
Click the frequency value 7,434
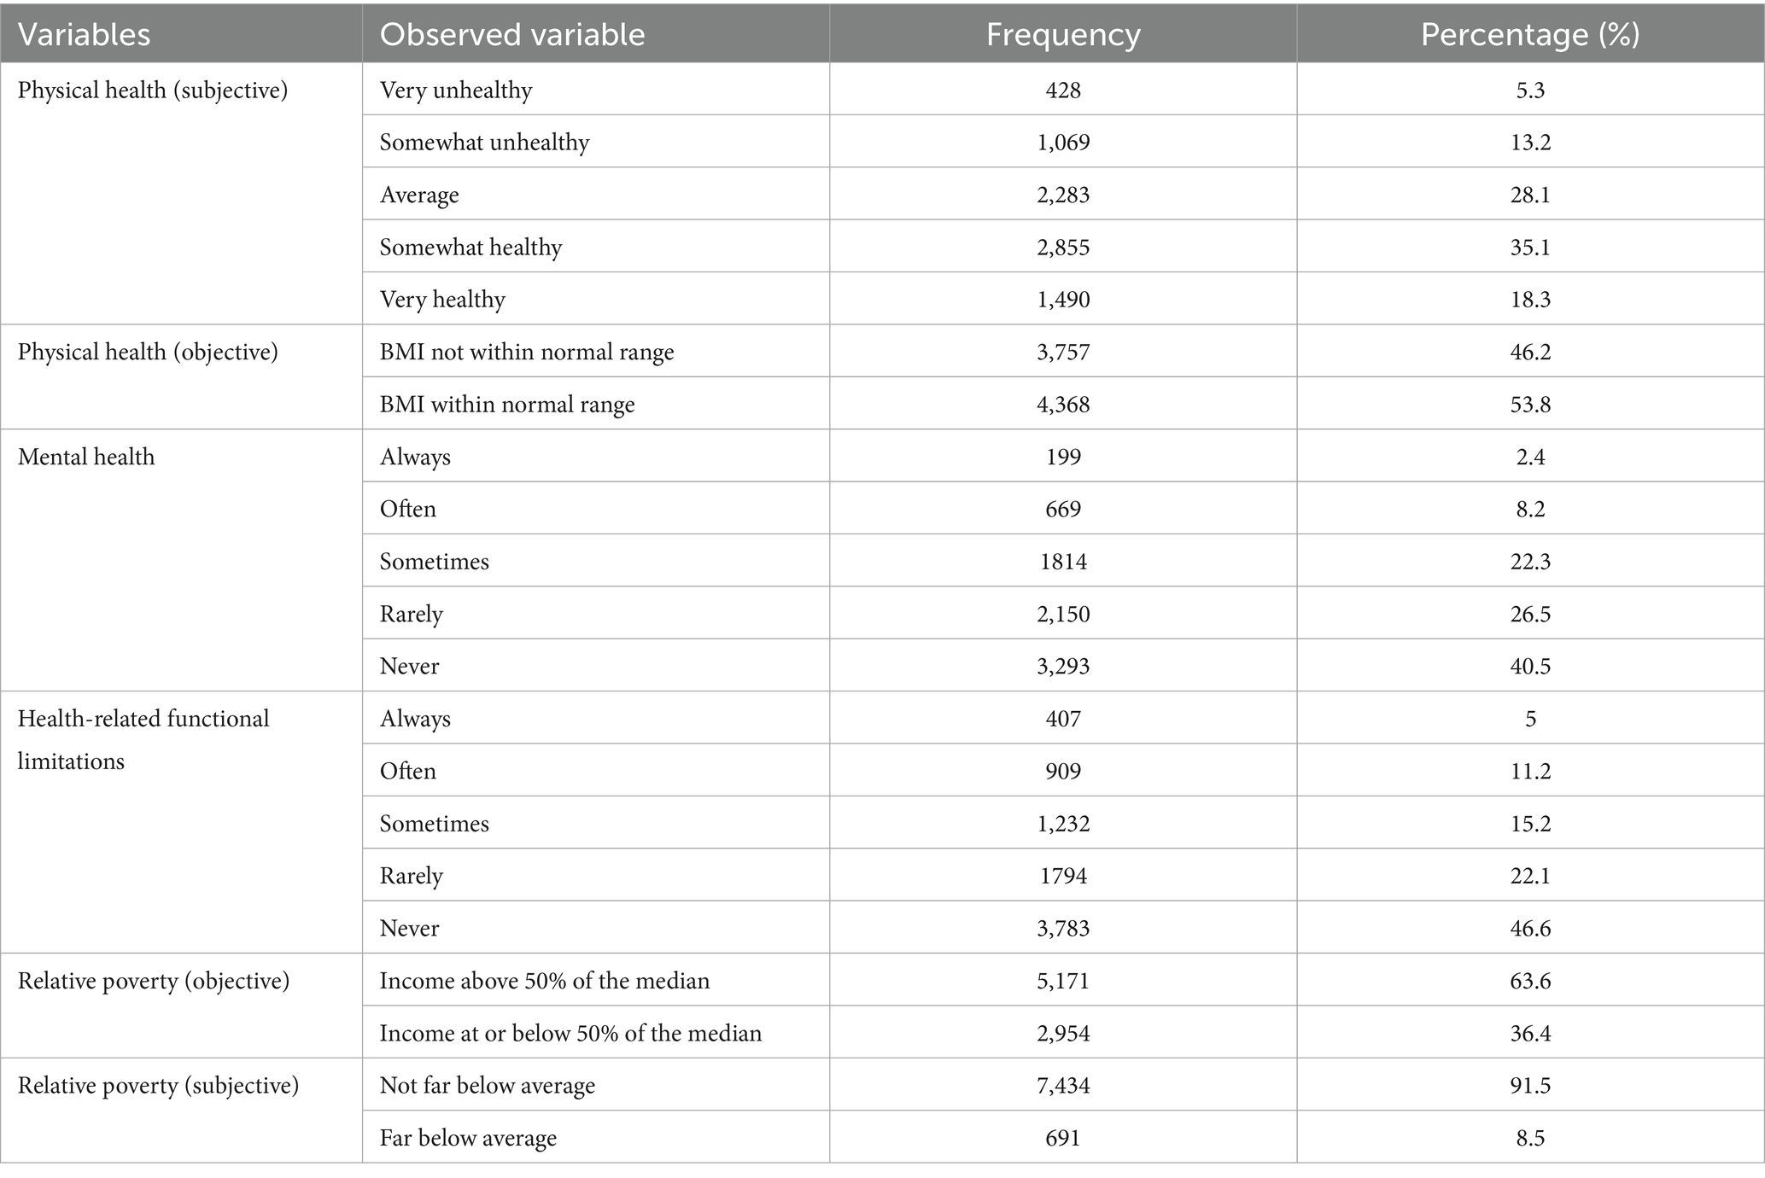pos(1063,1086)
